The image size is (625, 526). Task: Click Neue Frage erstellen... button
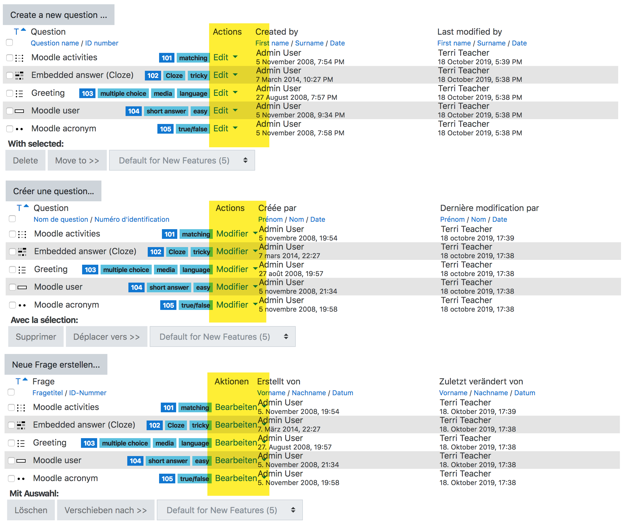[56, 365]
